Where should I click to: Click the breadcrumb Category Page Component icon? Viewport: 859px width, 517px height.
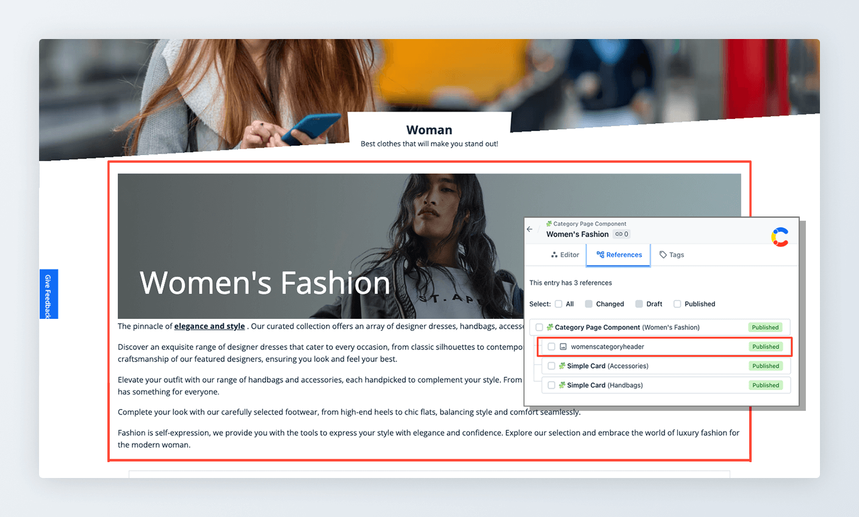tap(549, 224)
